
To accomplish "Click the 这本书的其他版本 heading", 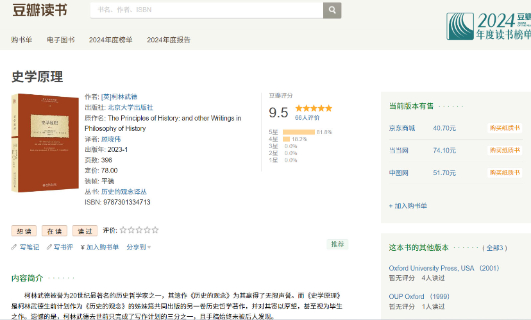I will pyautogui.click(x=419, y=248).
